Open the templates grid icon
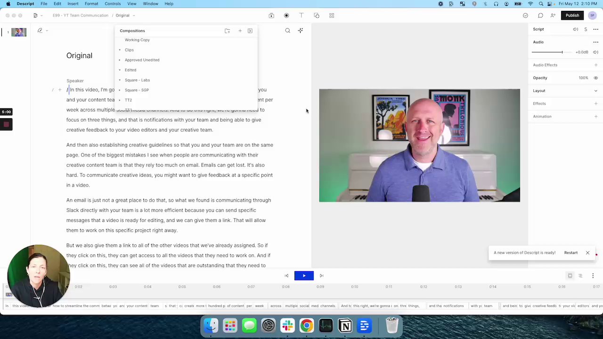Screen dimensions: 603x339 click(x=332, y=16)
